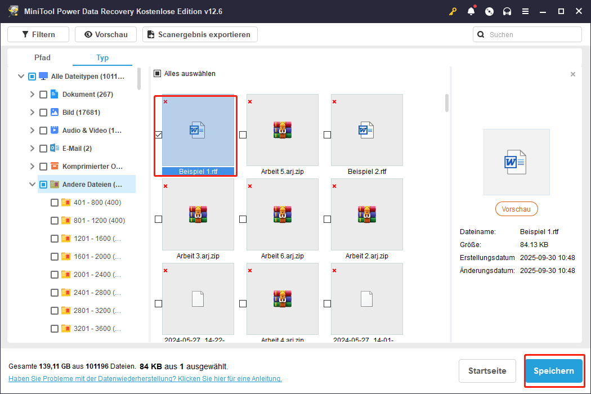Open the Filtern filter options
Screen dimensions: 591x394
[38, 34]
